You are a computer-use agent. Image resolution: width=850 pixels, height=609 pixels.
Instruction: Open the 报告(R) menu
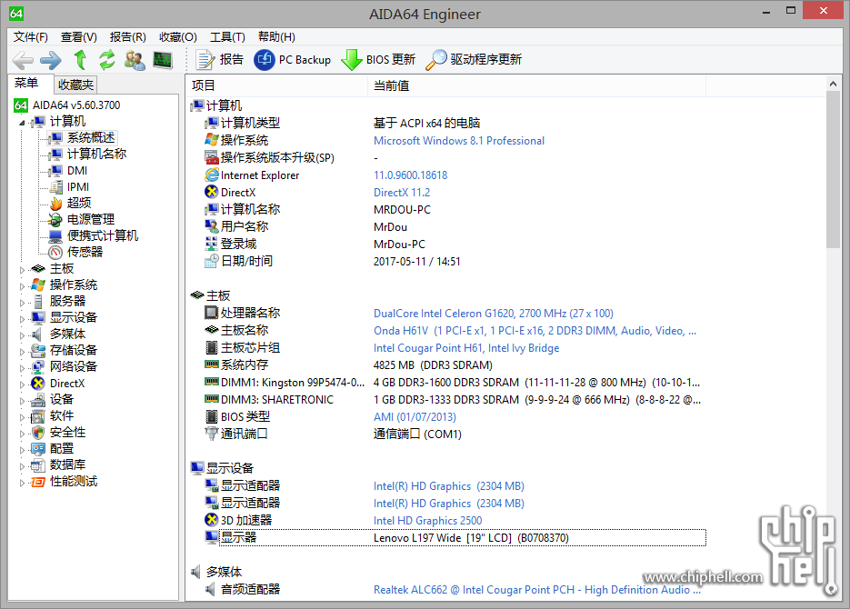(128, 37)
